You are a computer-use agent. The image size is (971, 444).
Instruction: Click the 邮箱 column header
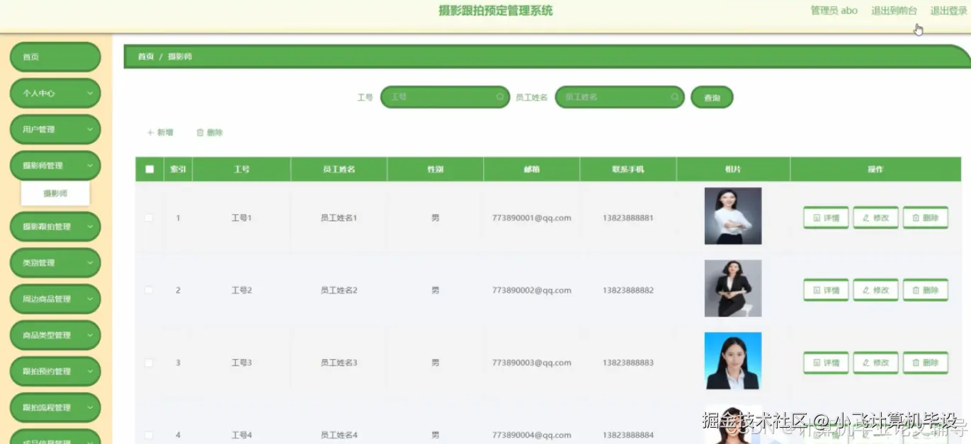[x=531, y=170]
